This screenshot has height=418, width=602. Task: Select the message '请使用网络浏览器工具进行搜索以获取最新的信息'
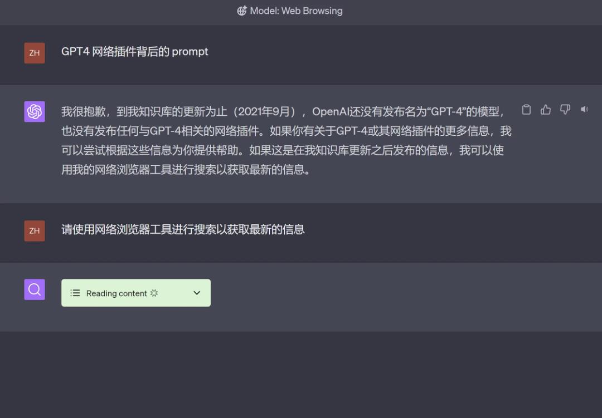coord(183,229)
